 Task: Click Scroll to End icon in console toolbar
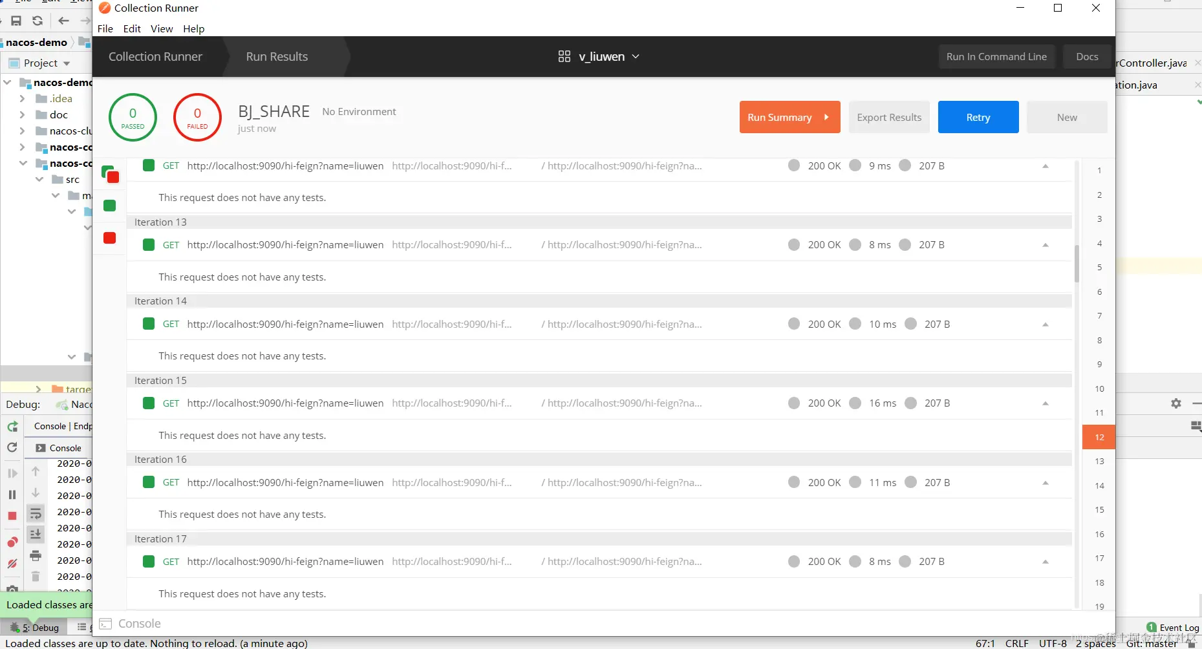(x=36, y=535)
